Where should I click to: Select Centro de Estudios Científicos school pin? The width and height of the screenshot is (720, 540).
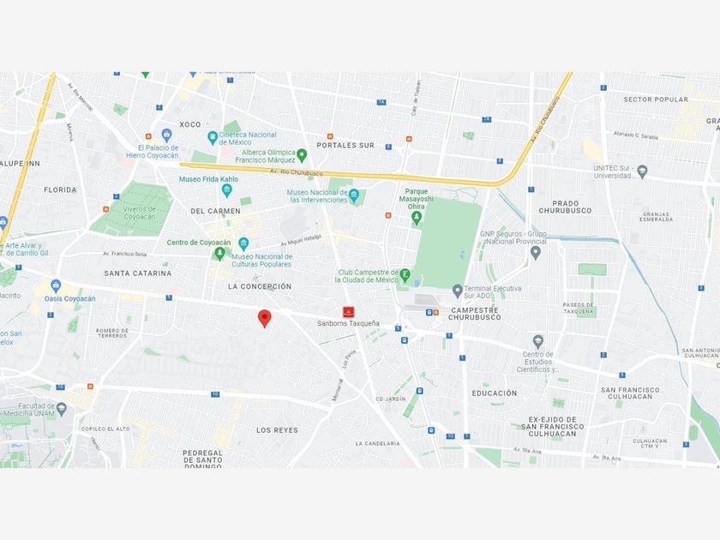pos(538,342)
